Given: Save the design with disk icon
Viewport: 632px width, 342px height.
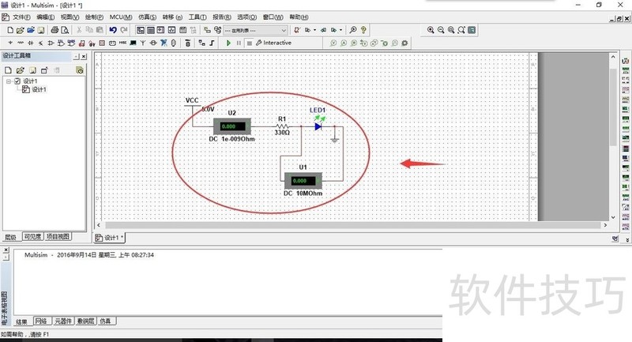Looking at the screenshot, I should [41, 30].
